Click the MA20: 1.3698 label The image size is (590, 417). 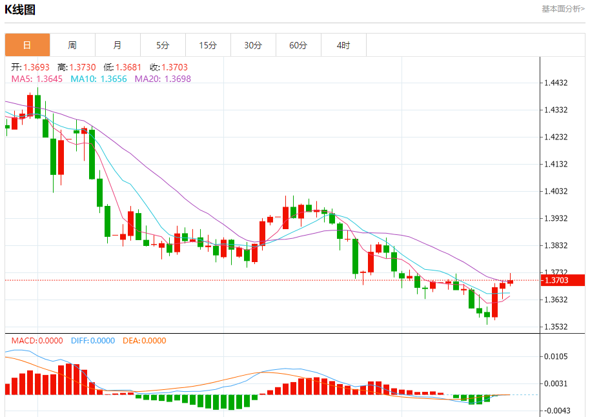pyautogui.click(x=163, y=79)
